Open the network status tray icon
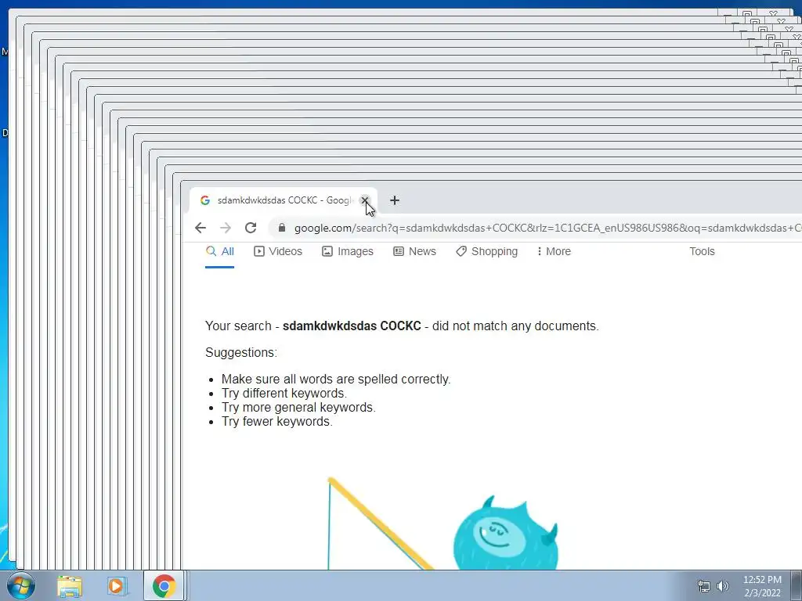This screenshot has height=601, width=802. tap(704, 586)
